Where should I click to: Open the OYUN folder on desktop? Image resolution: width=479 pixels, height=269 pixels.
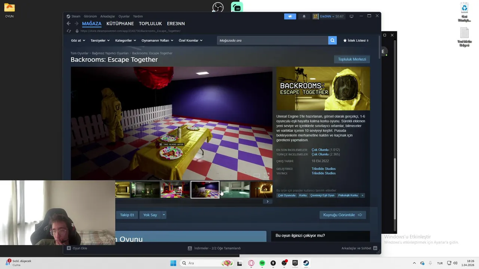click(x=9, y=10)
